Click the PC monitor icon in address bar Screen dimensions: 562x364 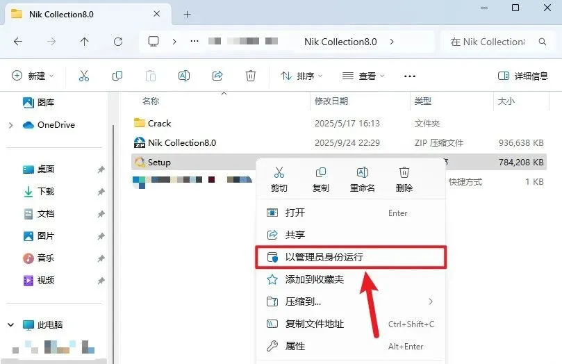[154, 42]
